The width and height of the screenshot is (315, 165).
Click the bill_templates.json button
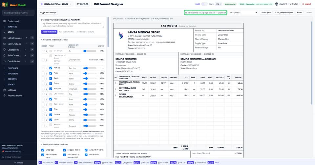(284, 12)
